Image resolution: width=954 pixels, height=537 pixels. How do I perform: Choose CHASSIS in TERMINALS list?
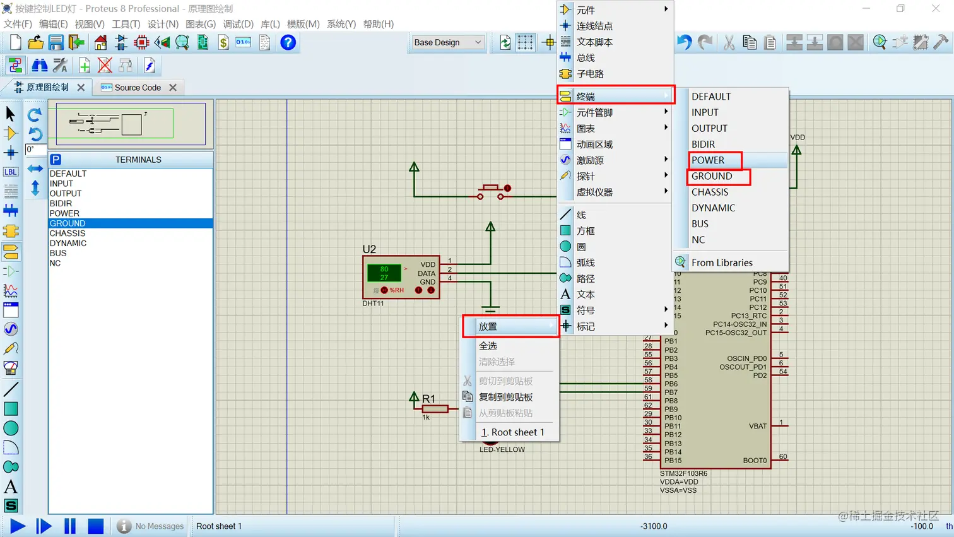pyautogui.click(x=68, y=233)
